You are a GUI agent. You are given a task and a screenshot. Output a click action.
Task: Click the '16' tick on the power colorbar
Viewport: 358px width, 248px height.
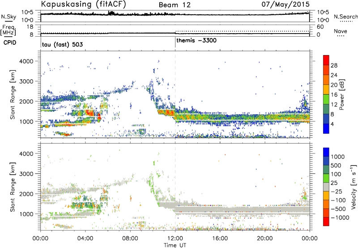(334, 95)
